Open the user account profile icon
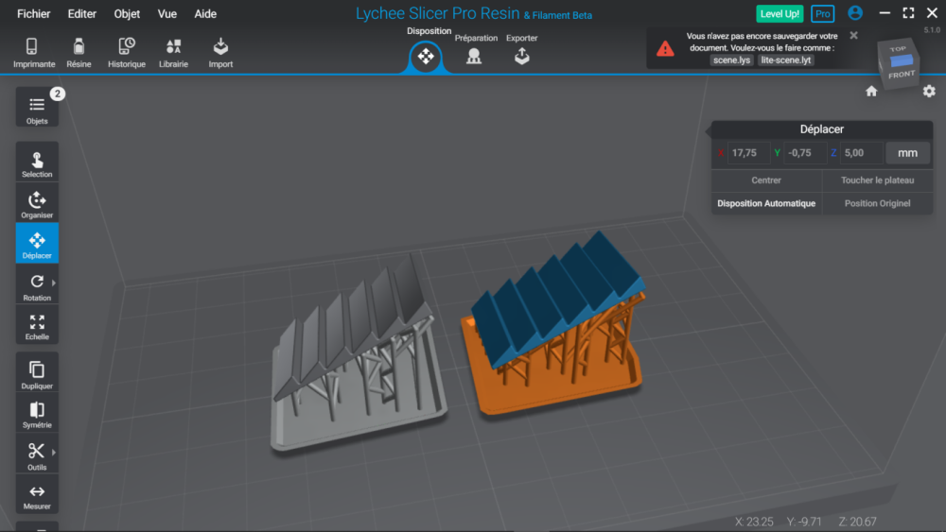Screen dimensions: 946x532 pyautogui.click(x=855, y=12)
